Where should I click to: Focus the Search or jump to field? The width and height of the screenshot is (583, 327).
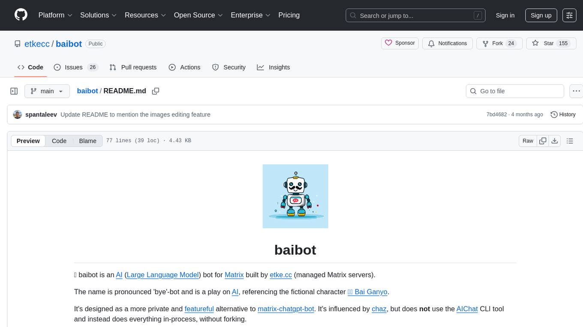pos(415,15)
